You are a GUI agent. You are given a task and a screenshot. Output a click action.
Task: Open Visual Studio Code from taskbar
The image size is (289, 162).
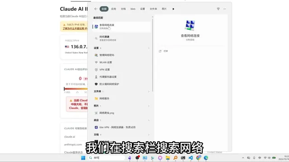[191, 158]
